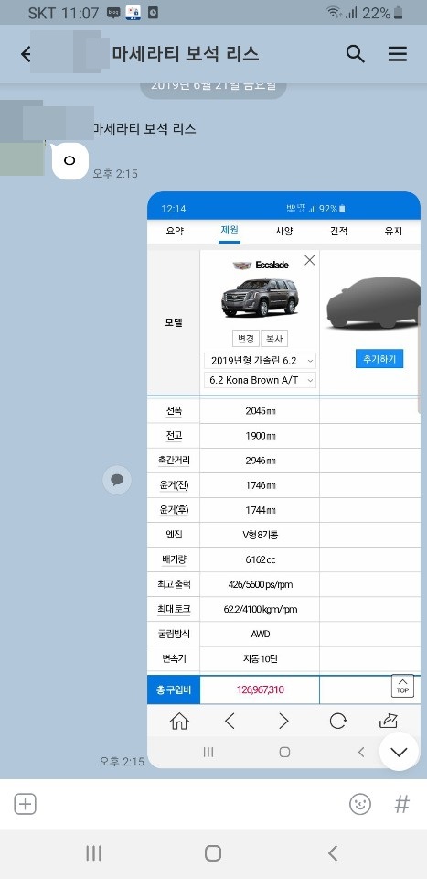The width and height of the screenshot is (427, 879).
Task: Open chat search magnifier icon
Action: pos(356,54)
